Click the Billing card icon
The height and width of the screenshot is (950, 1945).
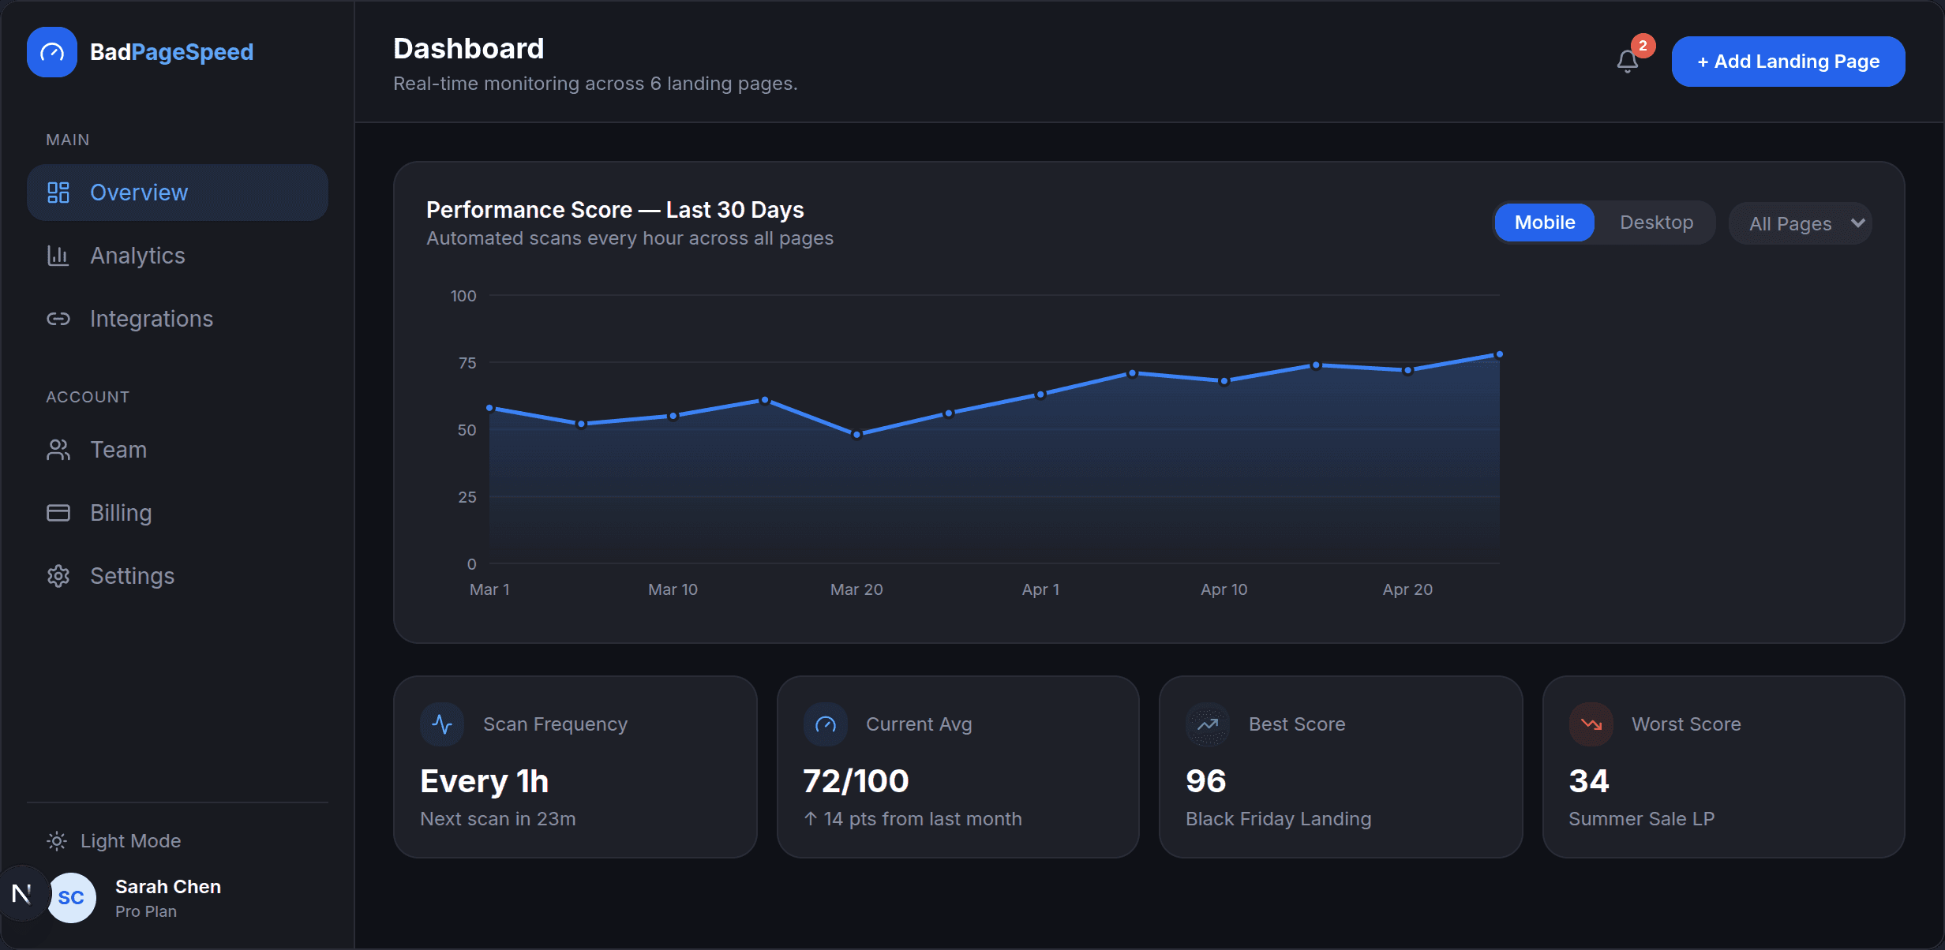click(x=58, y=513)
